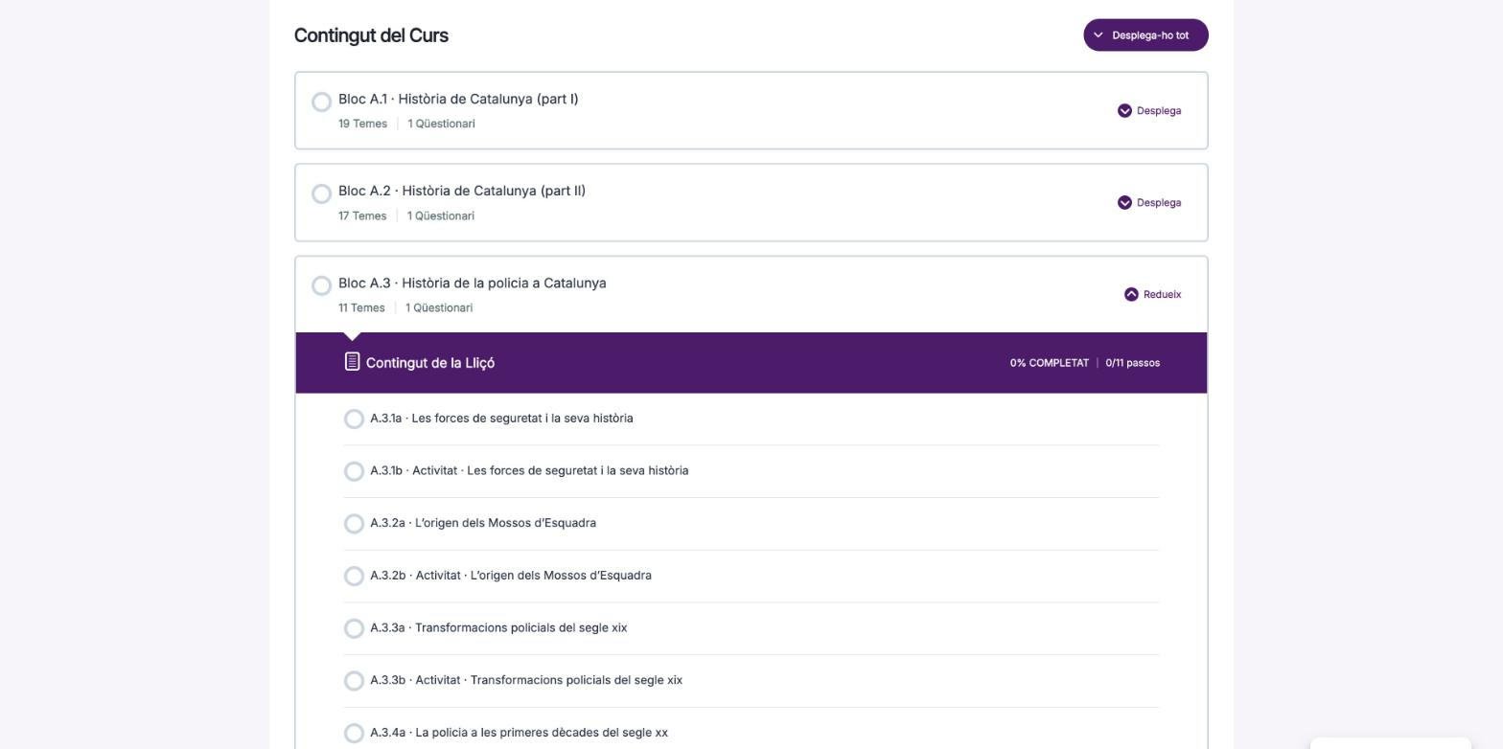The width and height of the screenshot is (1503, 749).
Task: Open lesson A.3.3a Transformacions policials
Action: tap(498, 628)
